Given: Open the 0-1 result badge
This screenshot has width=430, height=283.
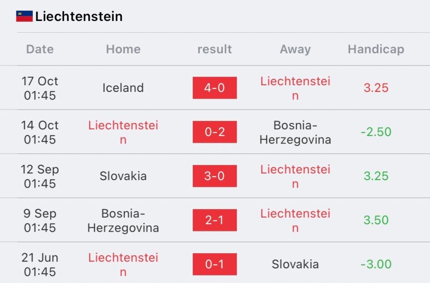Looking at the screenshot, I should pyautogui.click(x=215, y=264).
